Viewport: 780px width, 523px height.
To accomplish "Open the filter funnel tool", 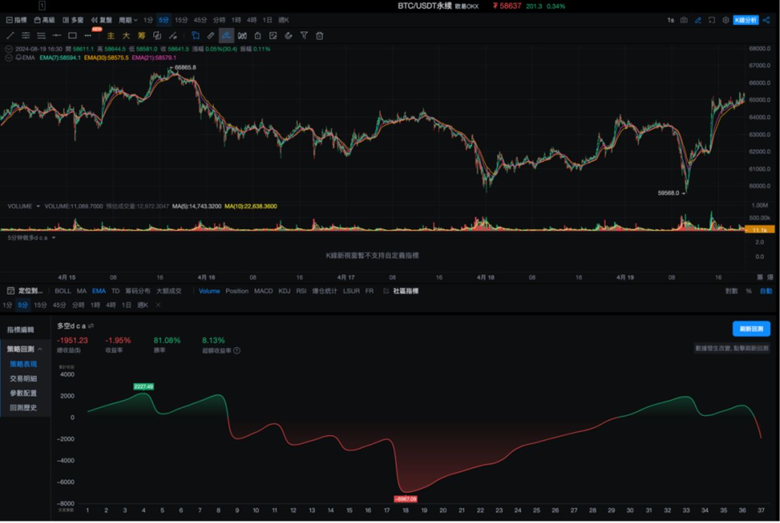I will (304, 36).
